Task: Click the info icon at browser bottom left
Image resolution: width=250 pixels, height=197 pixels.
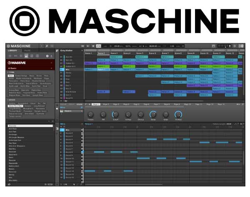Action: (9, 185)
